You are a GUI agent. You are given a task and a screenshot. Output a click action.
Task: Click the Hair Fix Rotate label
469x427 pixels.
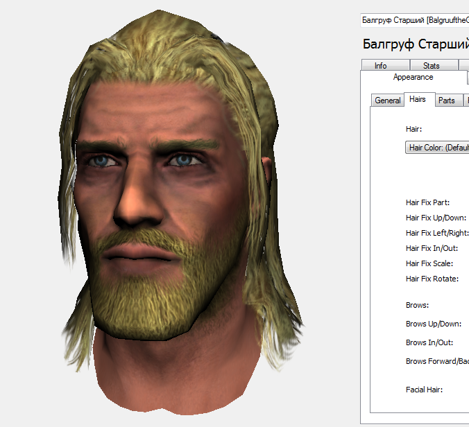(x=432, y=279)
